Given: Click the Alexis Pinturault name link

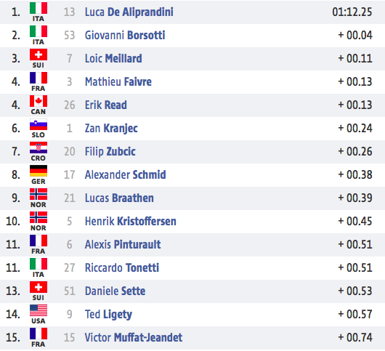Looking at the screenshot, I should (123, 244).
